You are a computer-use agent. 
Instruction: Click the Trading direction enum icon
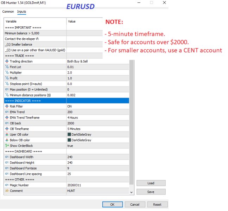tap(7, 61)
